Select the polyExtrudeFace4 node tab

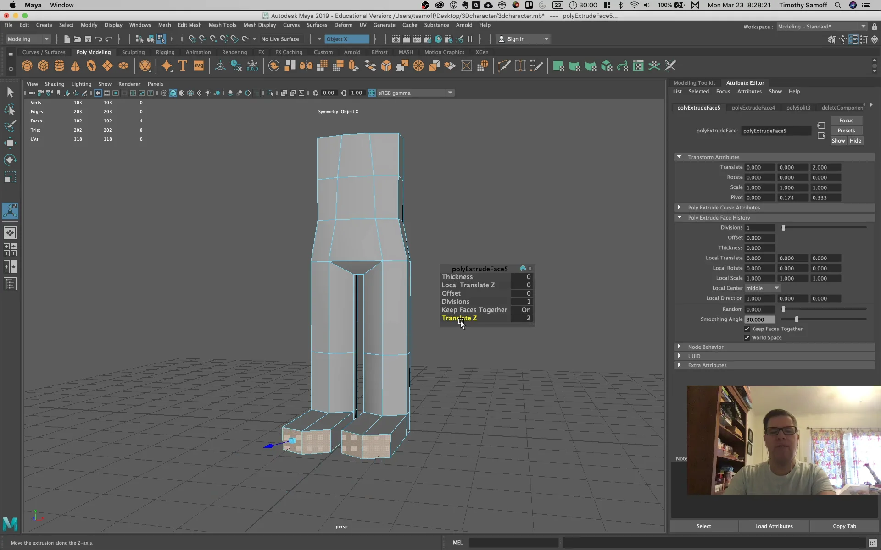753,108
